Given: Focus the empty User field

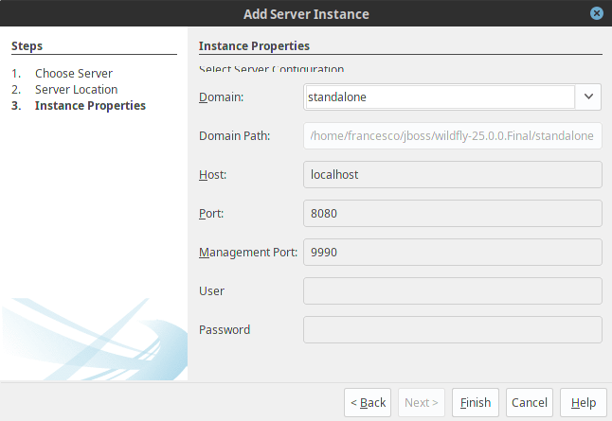Looking at the screenshot, I should 452,290.
